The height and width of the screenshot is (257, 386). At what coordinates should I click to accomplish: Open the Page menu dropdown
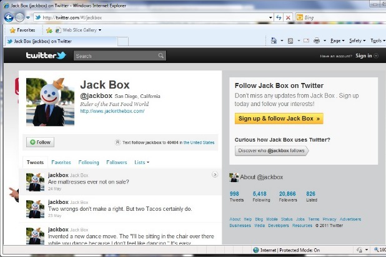337,41
